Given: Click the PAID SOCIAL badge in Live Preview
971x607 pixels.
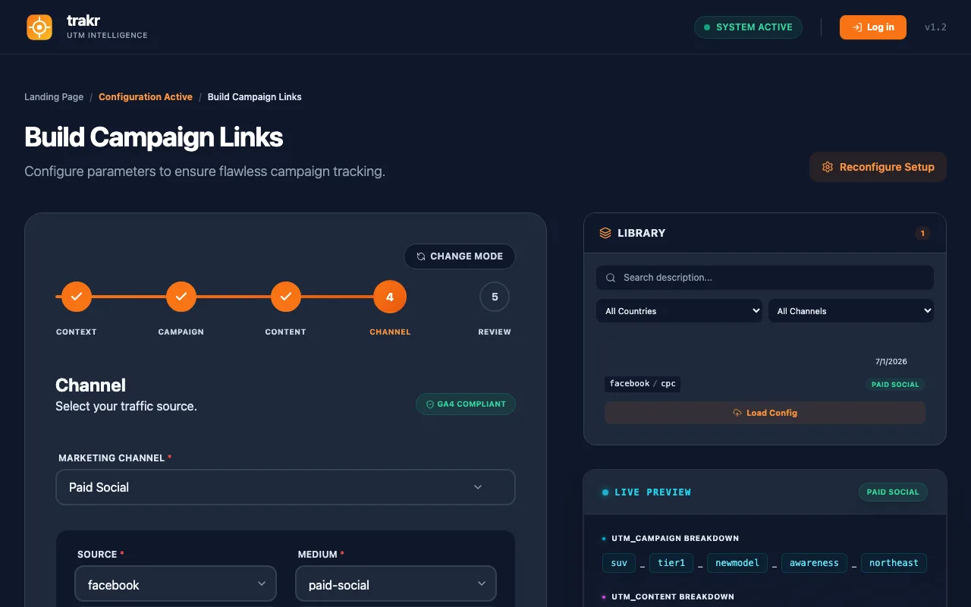Looking at the screenshot, I should [893, 492].
